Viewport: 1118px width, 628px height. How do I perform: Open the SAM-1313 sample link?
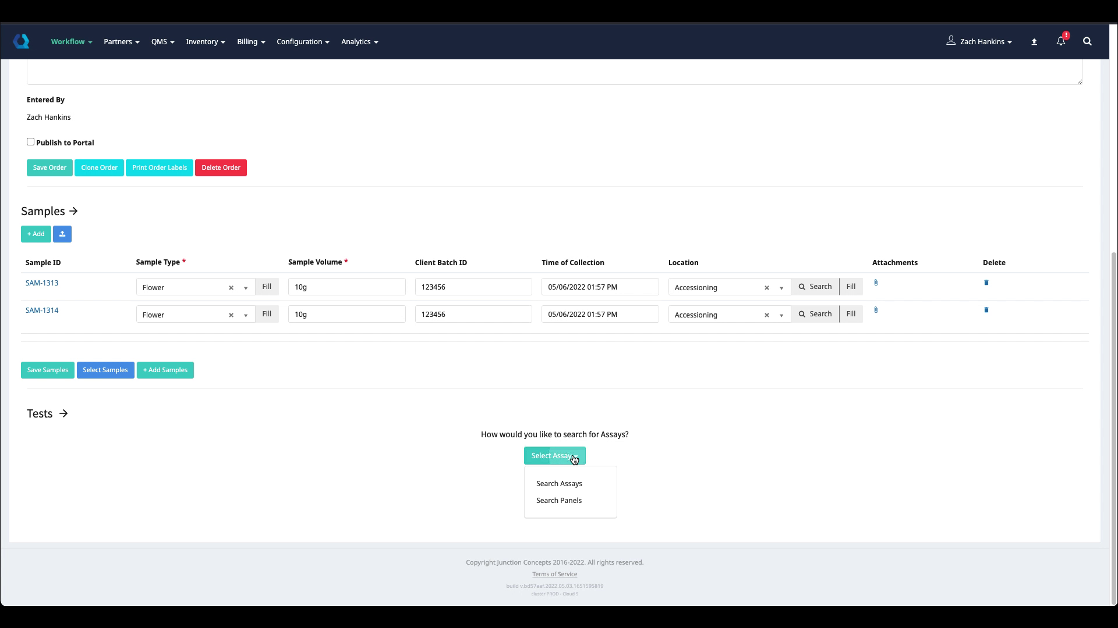(42, 283)
